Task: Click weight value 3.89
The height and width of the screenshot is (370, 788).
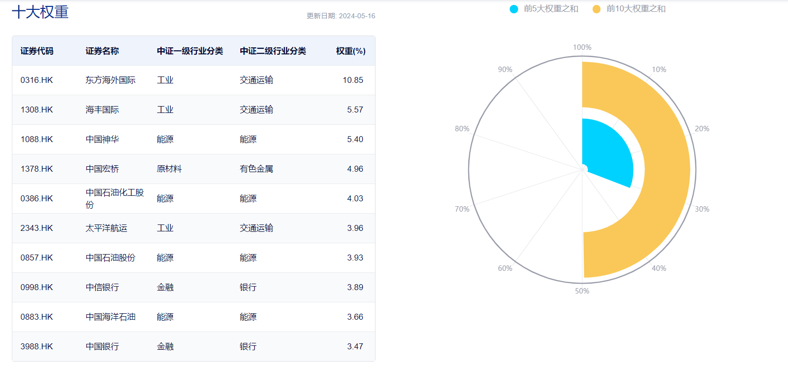Action: [355, 287]
